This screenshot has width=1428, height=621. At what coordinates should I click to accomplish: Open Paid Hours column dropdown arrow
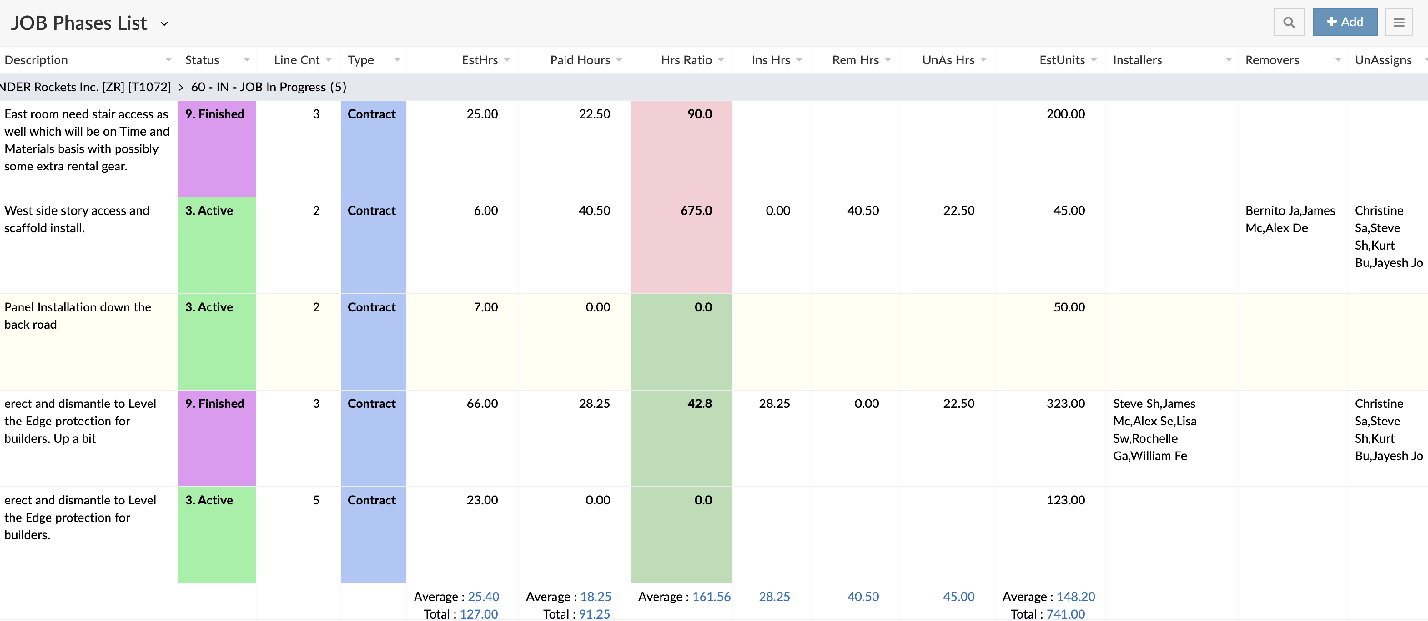click(x=619, y=60)
